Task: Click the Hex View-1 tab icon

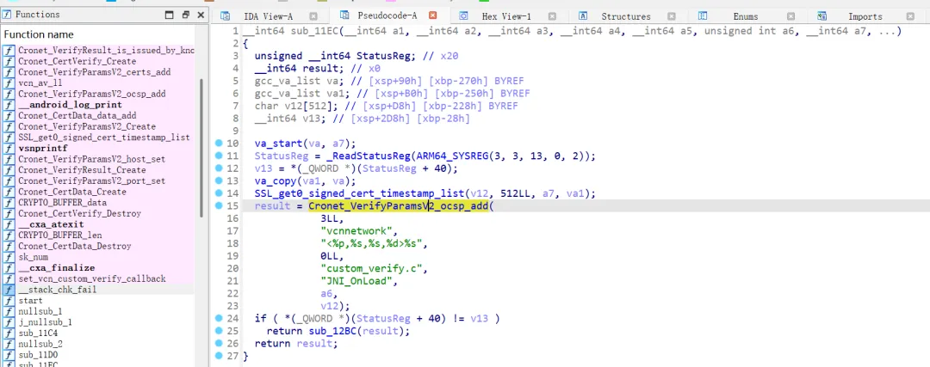Action: (464, 16)
